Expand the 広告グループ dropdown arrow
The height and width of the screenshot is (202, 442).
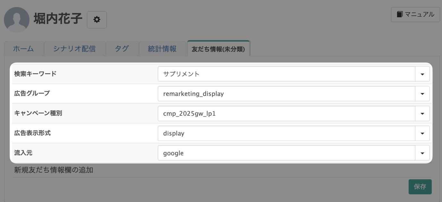(422, 94)
